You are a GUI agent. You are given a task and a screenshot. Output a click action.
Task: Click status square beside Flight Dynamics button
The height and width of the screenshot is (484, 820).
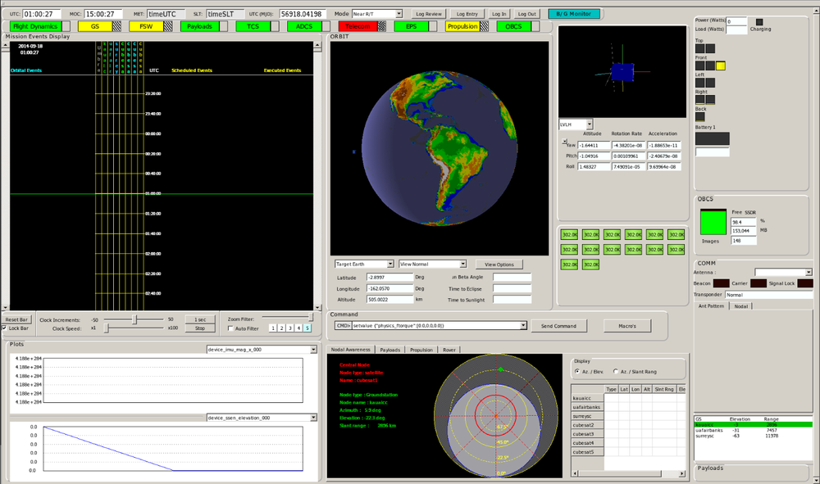66,26
